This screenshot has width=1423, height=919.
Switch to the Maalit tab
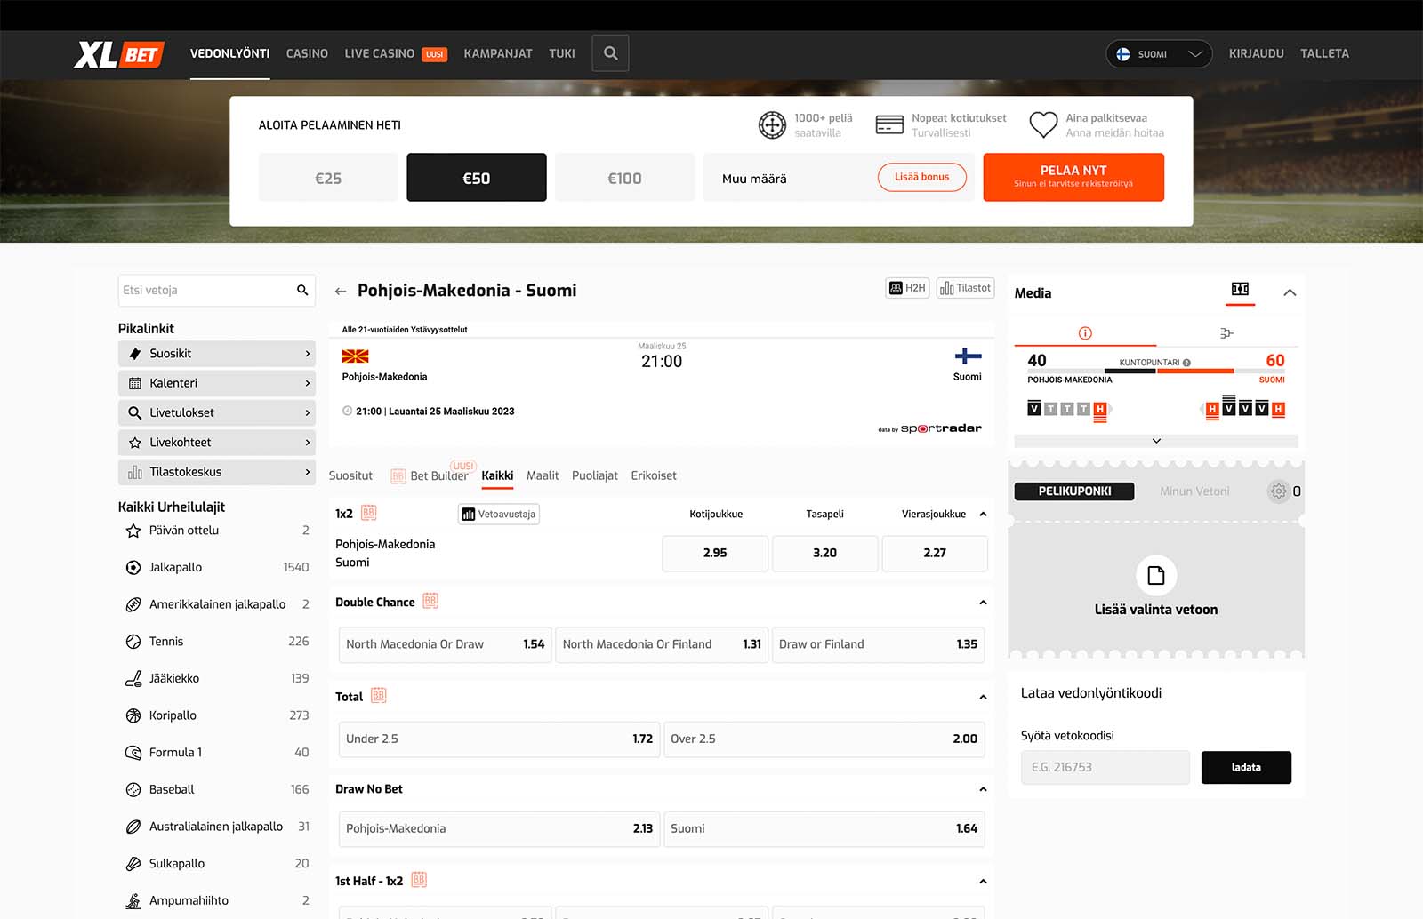click(x=543, y=476)
